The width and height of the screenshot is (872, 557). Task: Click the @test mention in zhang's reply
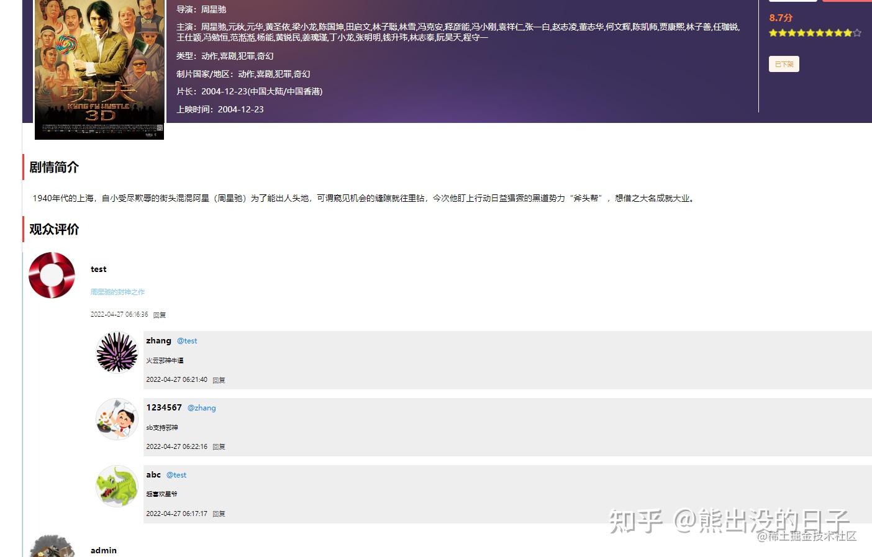coord(186,340)
